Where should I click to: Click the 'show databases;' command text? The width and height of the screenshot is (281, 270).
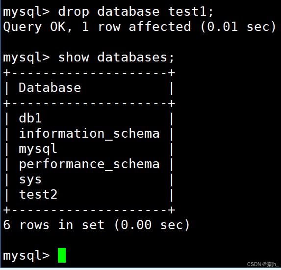point(116,58)
